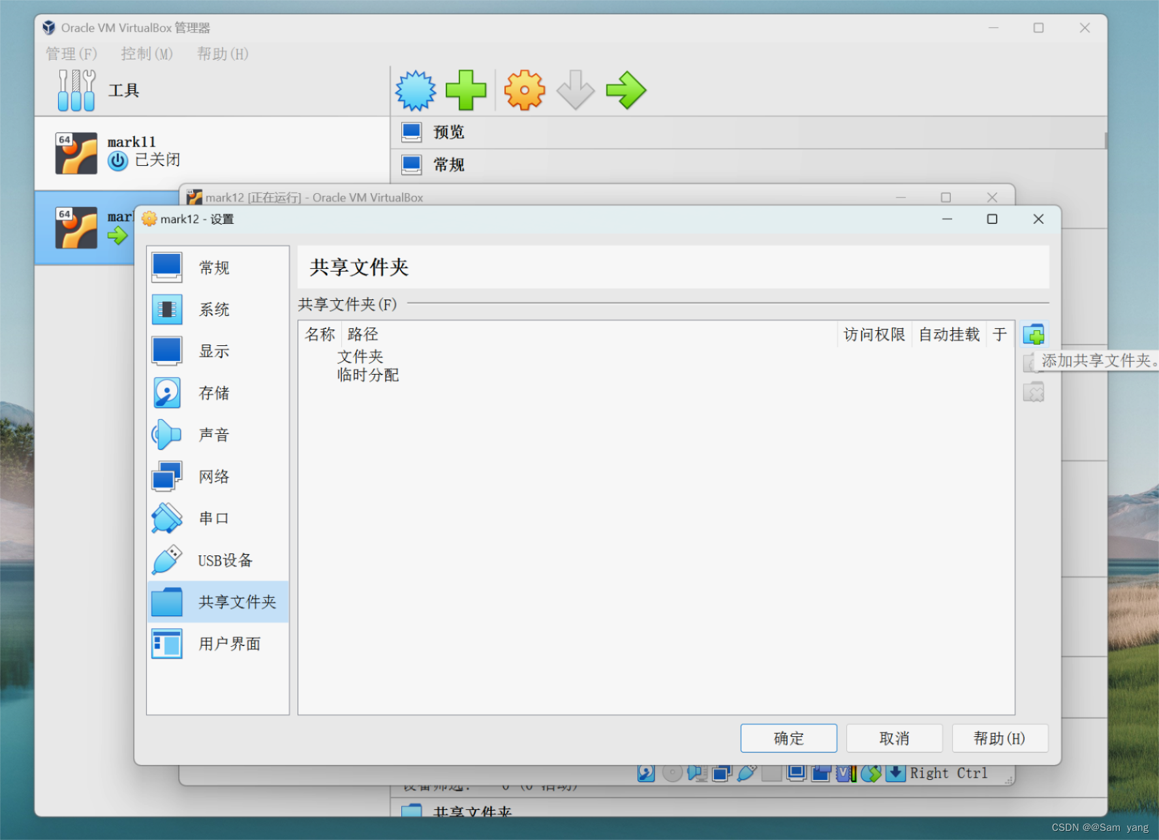Viewport: 1159px width, 840px height.
Task: Open the 串口 settings category
Action: [217, 518]
